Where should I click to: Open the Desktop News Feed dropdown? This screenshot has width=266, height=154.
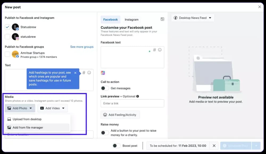pos(193,18)
